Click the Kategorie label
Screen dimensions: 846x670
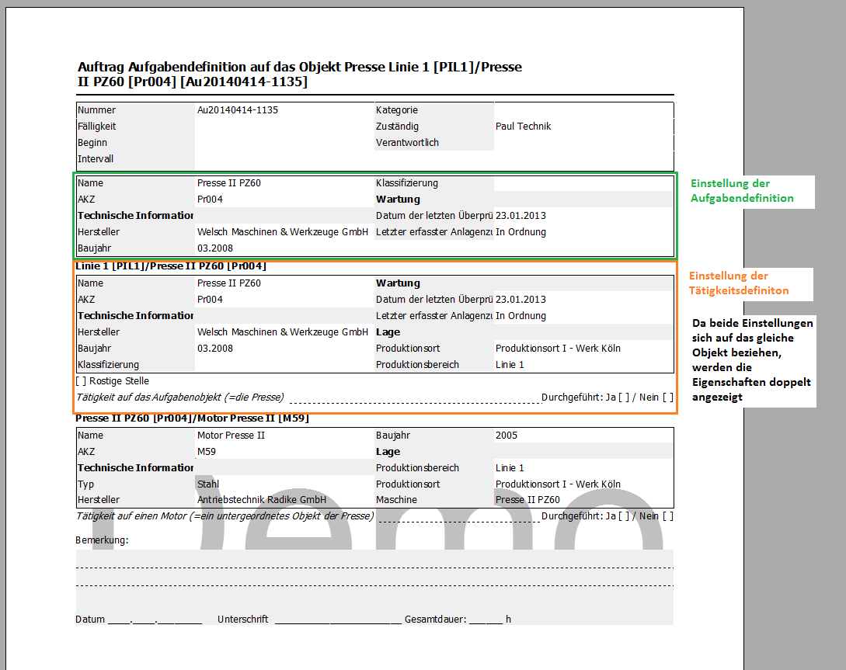point(396,110)
